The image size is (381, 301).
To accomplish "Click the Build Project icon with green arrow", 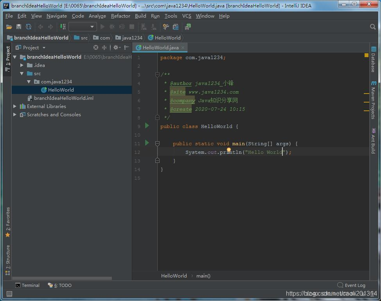I will coord(63,27).
